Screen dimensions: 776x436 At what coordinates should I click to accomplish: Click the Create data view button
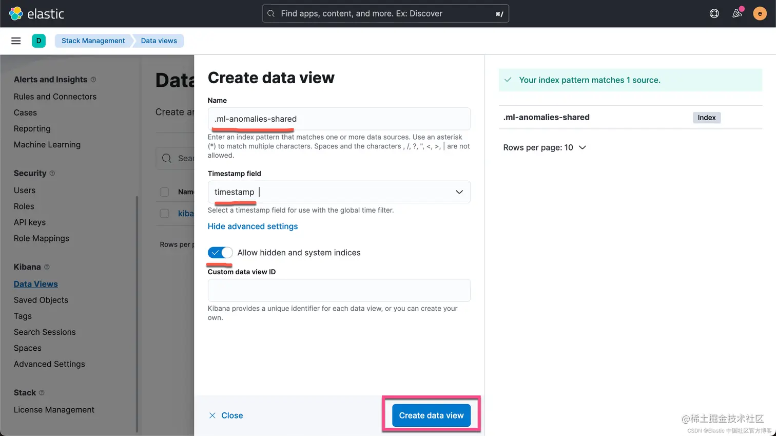tap(431, 415)
